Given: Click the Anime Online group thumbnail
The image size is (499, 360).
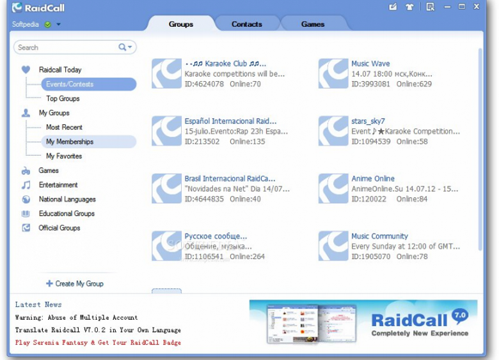Looking at the screenshot, I should pyautogui.click(x=333, y=188).
